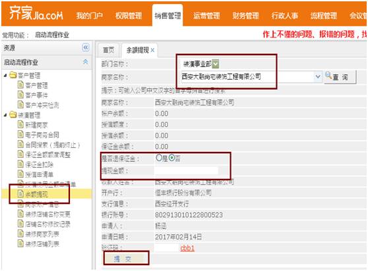368x271 pixels.
Task: Open 电子商务合同 page icon
Action: click(20, 135)
